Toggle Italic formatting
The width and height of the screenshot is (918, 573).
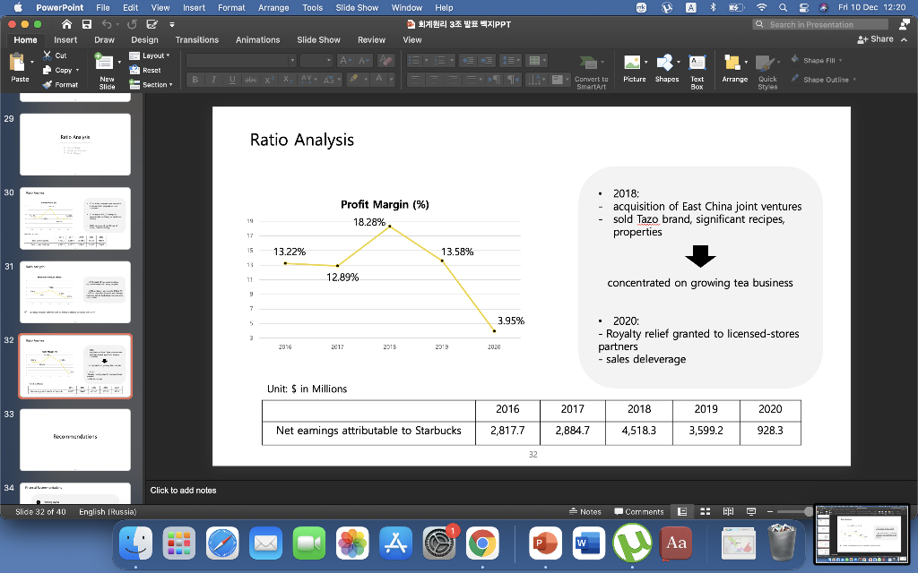(x=213, y=80)
